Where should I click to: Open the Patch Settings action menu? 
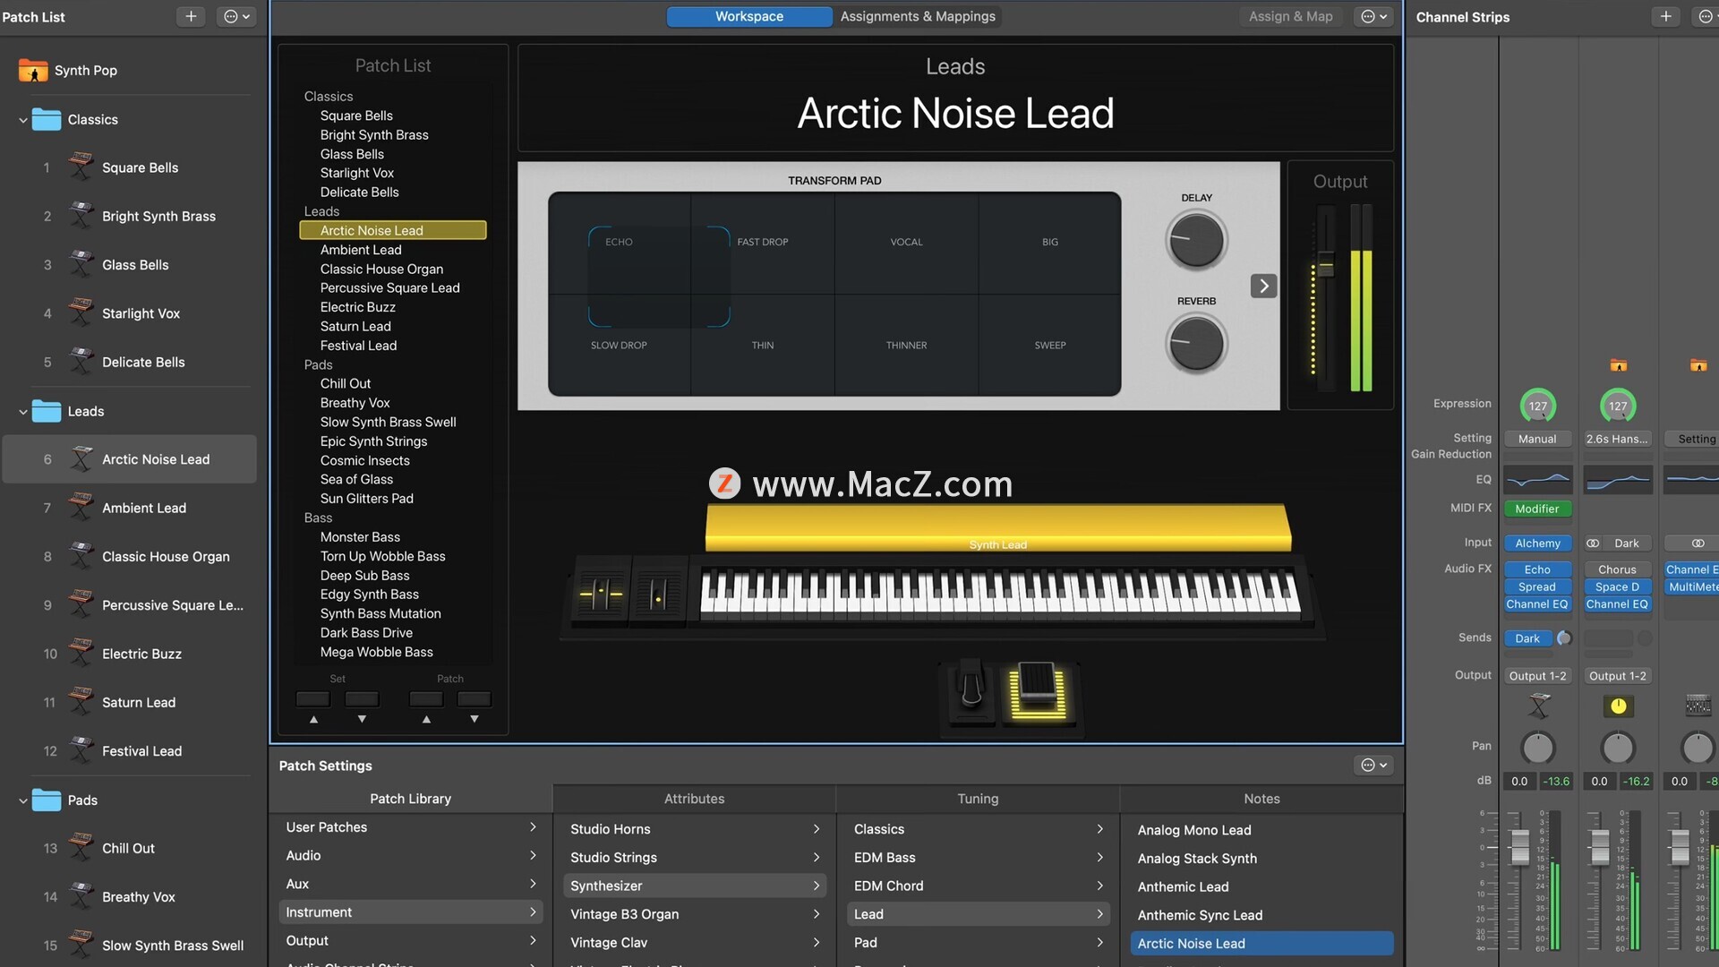pos(1373,765)
